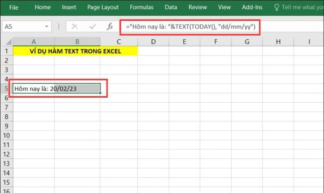Select column E header
Screen dimensions: 324x193
(x=184, y=42)
